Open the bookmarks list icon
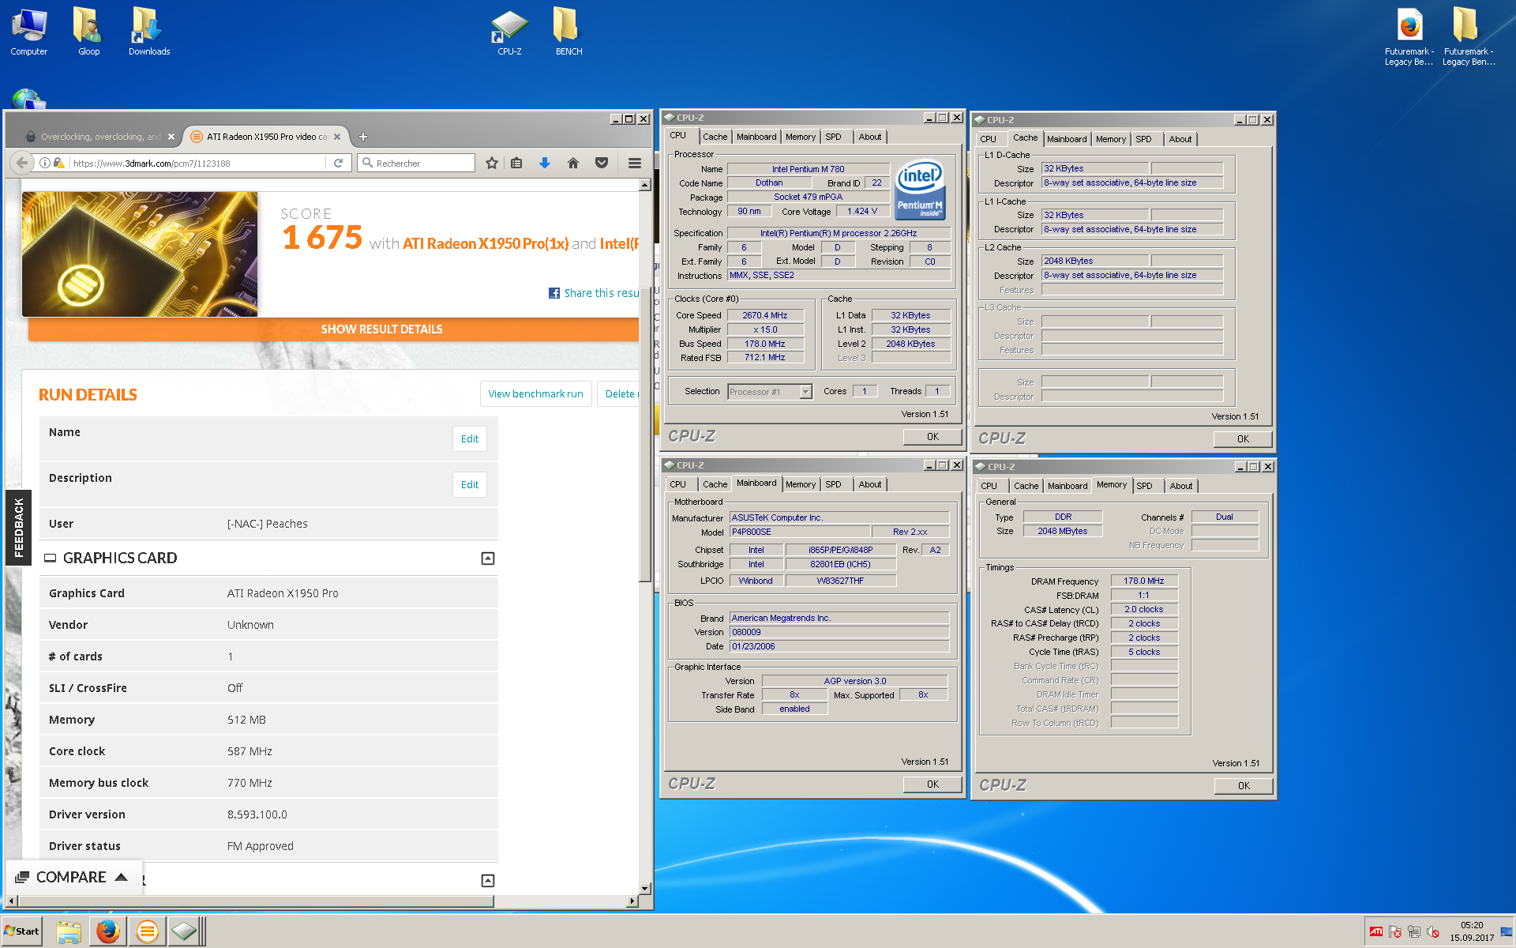The width and height of the screenshot is (1516, 948). (x=516, y=163)
